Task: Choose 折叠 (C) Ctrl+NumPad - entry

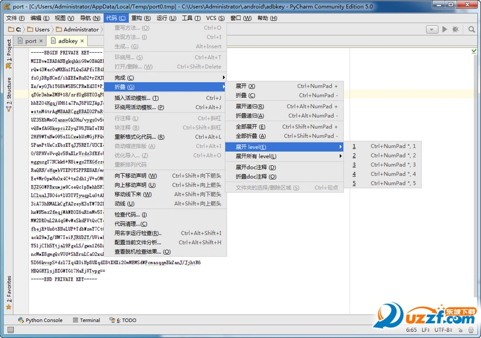Action: tap(284, 95)
